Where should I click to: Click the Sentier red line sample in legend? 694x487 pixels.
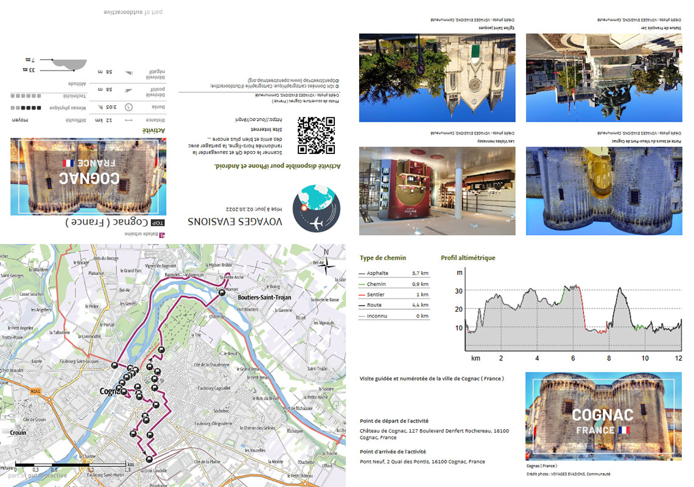362,295
